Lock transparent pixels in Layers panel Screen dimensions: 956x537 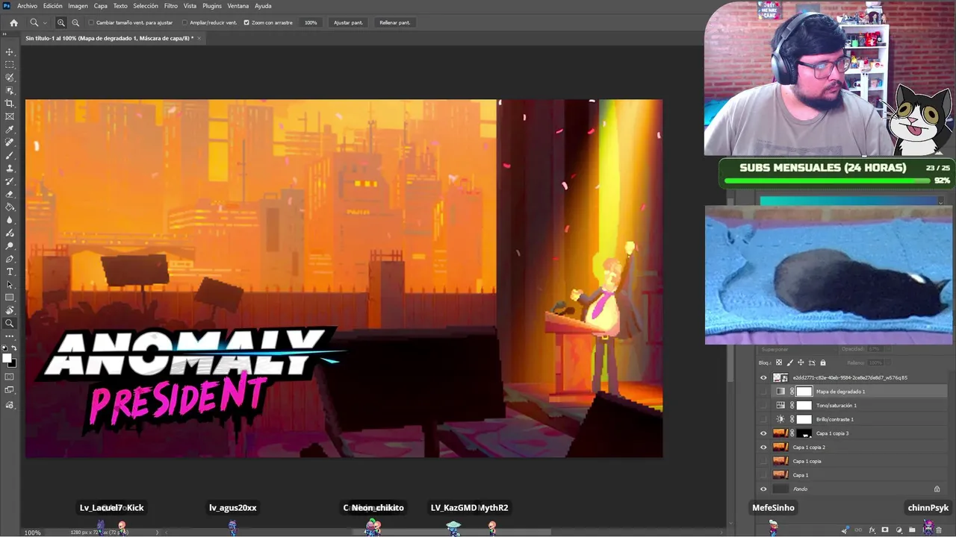(x=779, y=363)
